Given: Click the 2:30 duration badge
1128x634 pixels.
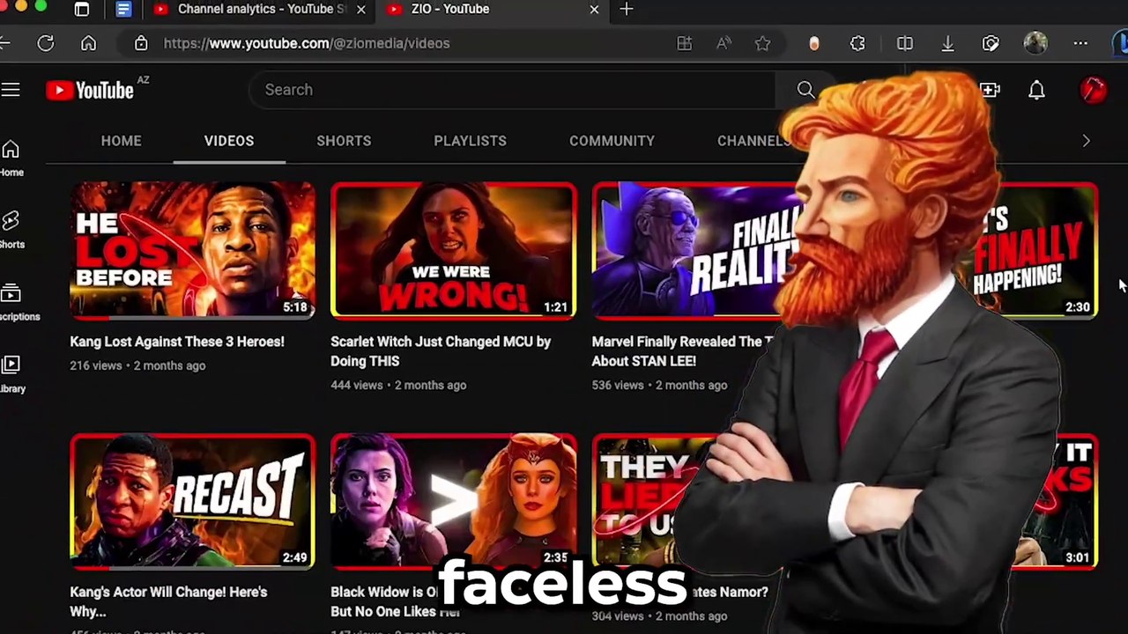Looking at the screenshot, I should pos(1078,307).
